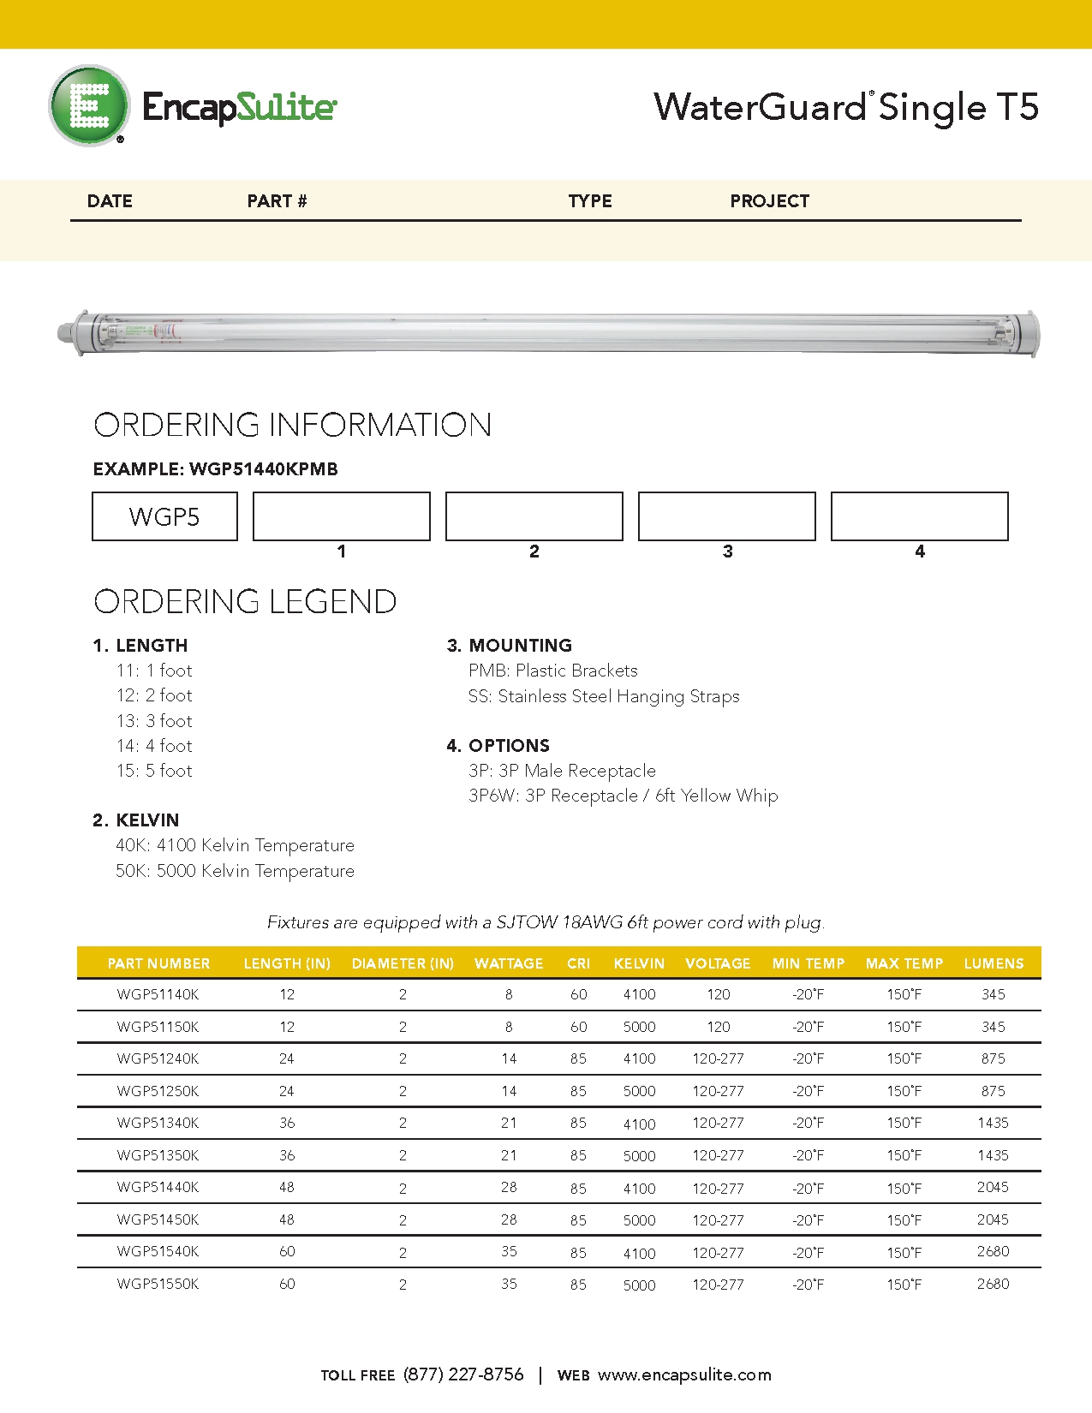The height and width of the screenshot is (1413, 1092).
Task: Click the '3. MOUNTING' legend heading
Action: point(510,646)
